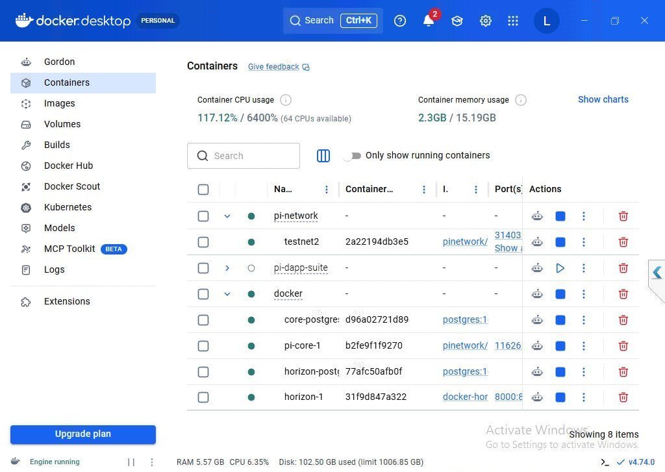The height and width of the screenshot is (472, 665).
Task: Click the global Search box in header
Action: tap(333, 20)
